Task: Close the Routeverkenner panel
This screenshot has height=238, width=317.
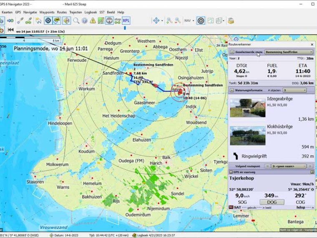Action: pos(312,45)
